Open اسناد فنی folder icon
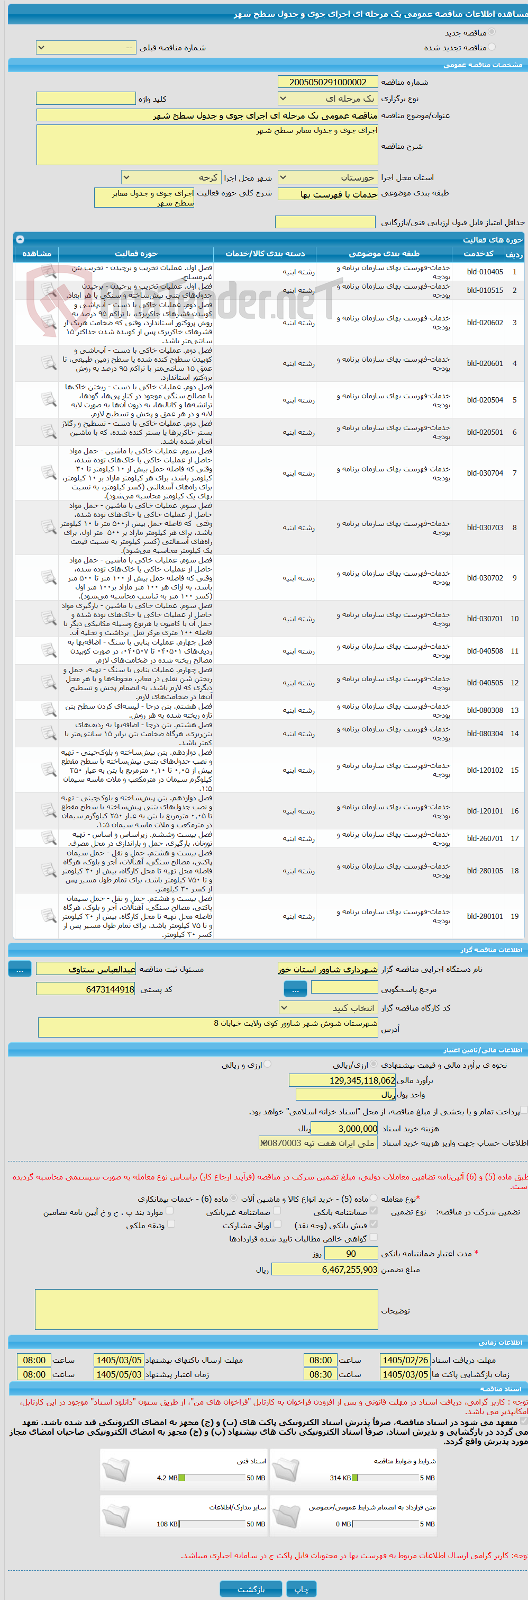Image resolution: width=528 pixels, height=1600 pixels. (116, 1470)
